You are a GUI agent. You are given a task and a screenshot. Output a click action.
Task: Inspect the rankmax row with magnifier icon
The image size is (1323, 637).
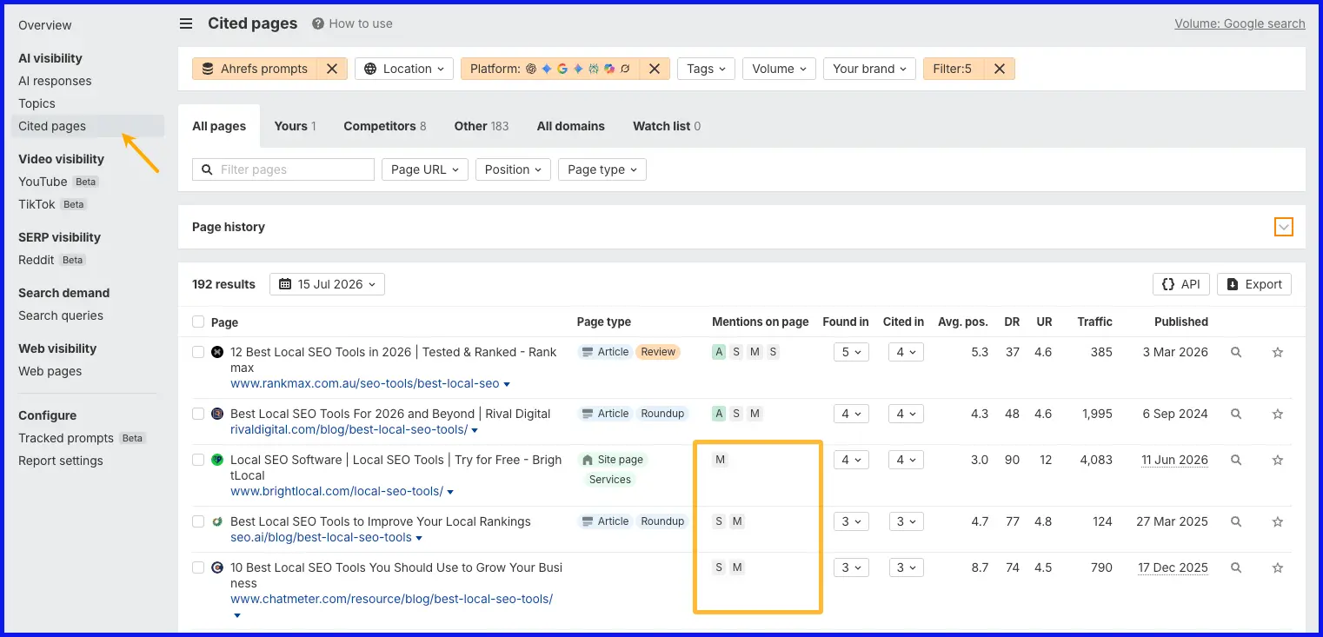(x=1236, y=352)
